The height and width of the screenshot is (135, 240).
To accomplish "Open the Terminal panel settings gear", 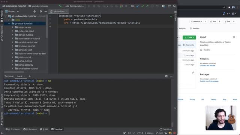I will tap(166, 76).
